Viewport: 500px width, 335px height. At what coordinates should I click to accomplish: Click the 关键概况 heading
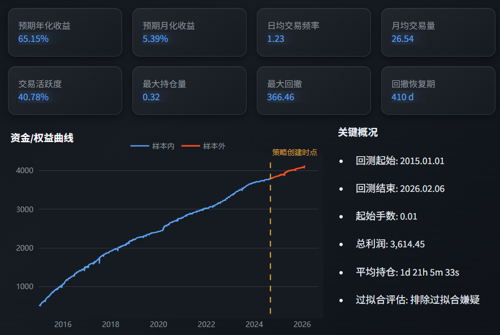(x=357, y=132)
